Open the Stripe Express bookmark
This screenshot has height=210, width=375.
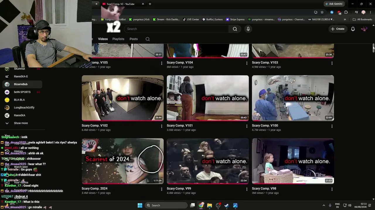coord(235,20)
